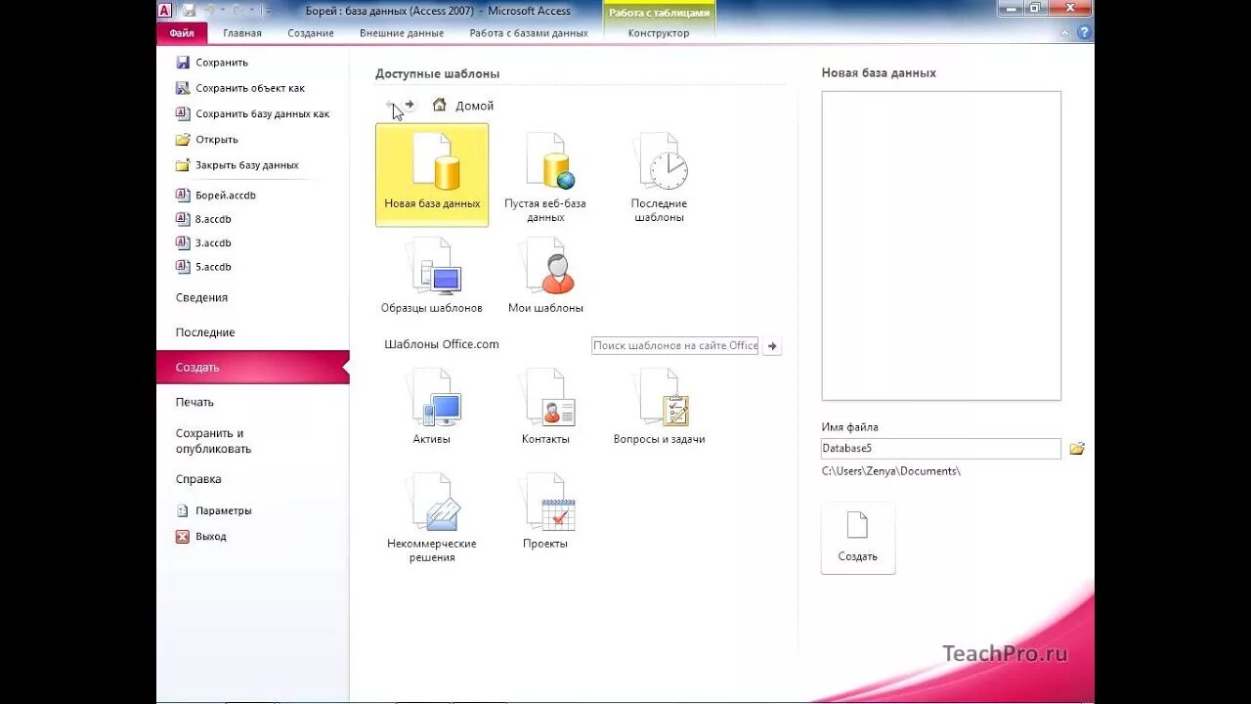The height and width of the screenshot is (704, 1251).
Task: Open Последние шаблоны
Action: (659, 175)
